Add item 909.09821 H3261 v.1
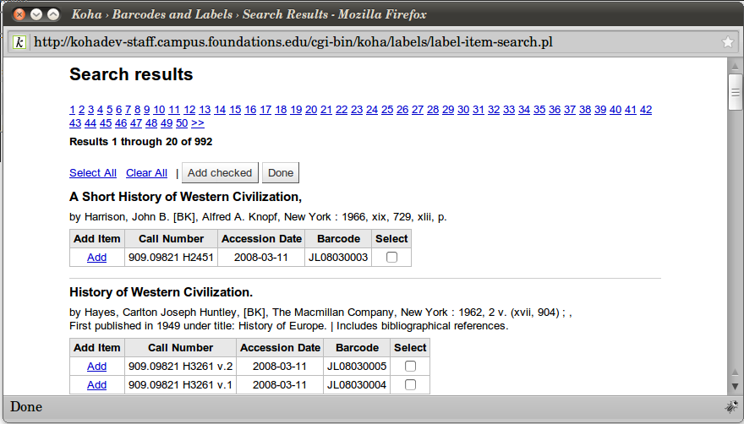 tap(96, 385)
